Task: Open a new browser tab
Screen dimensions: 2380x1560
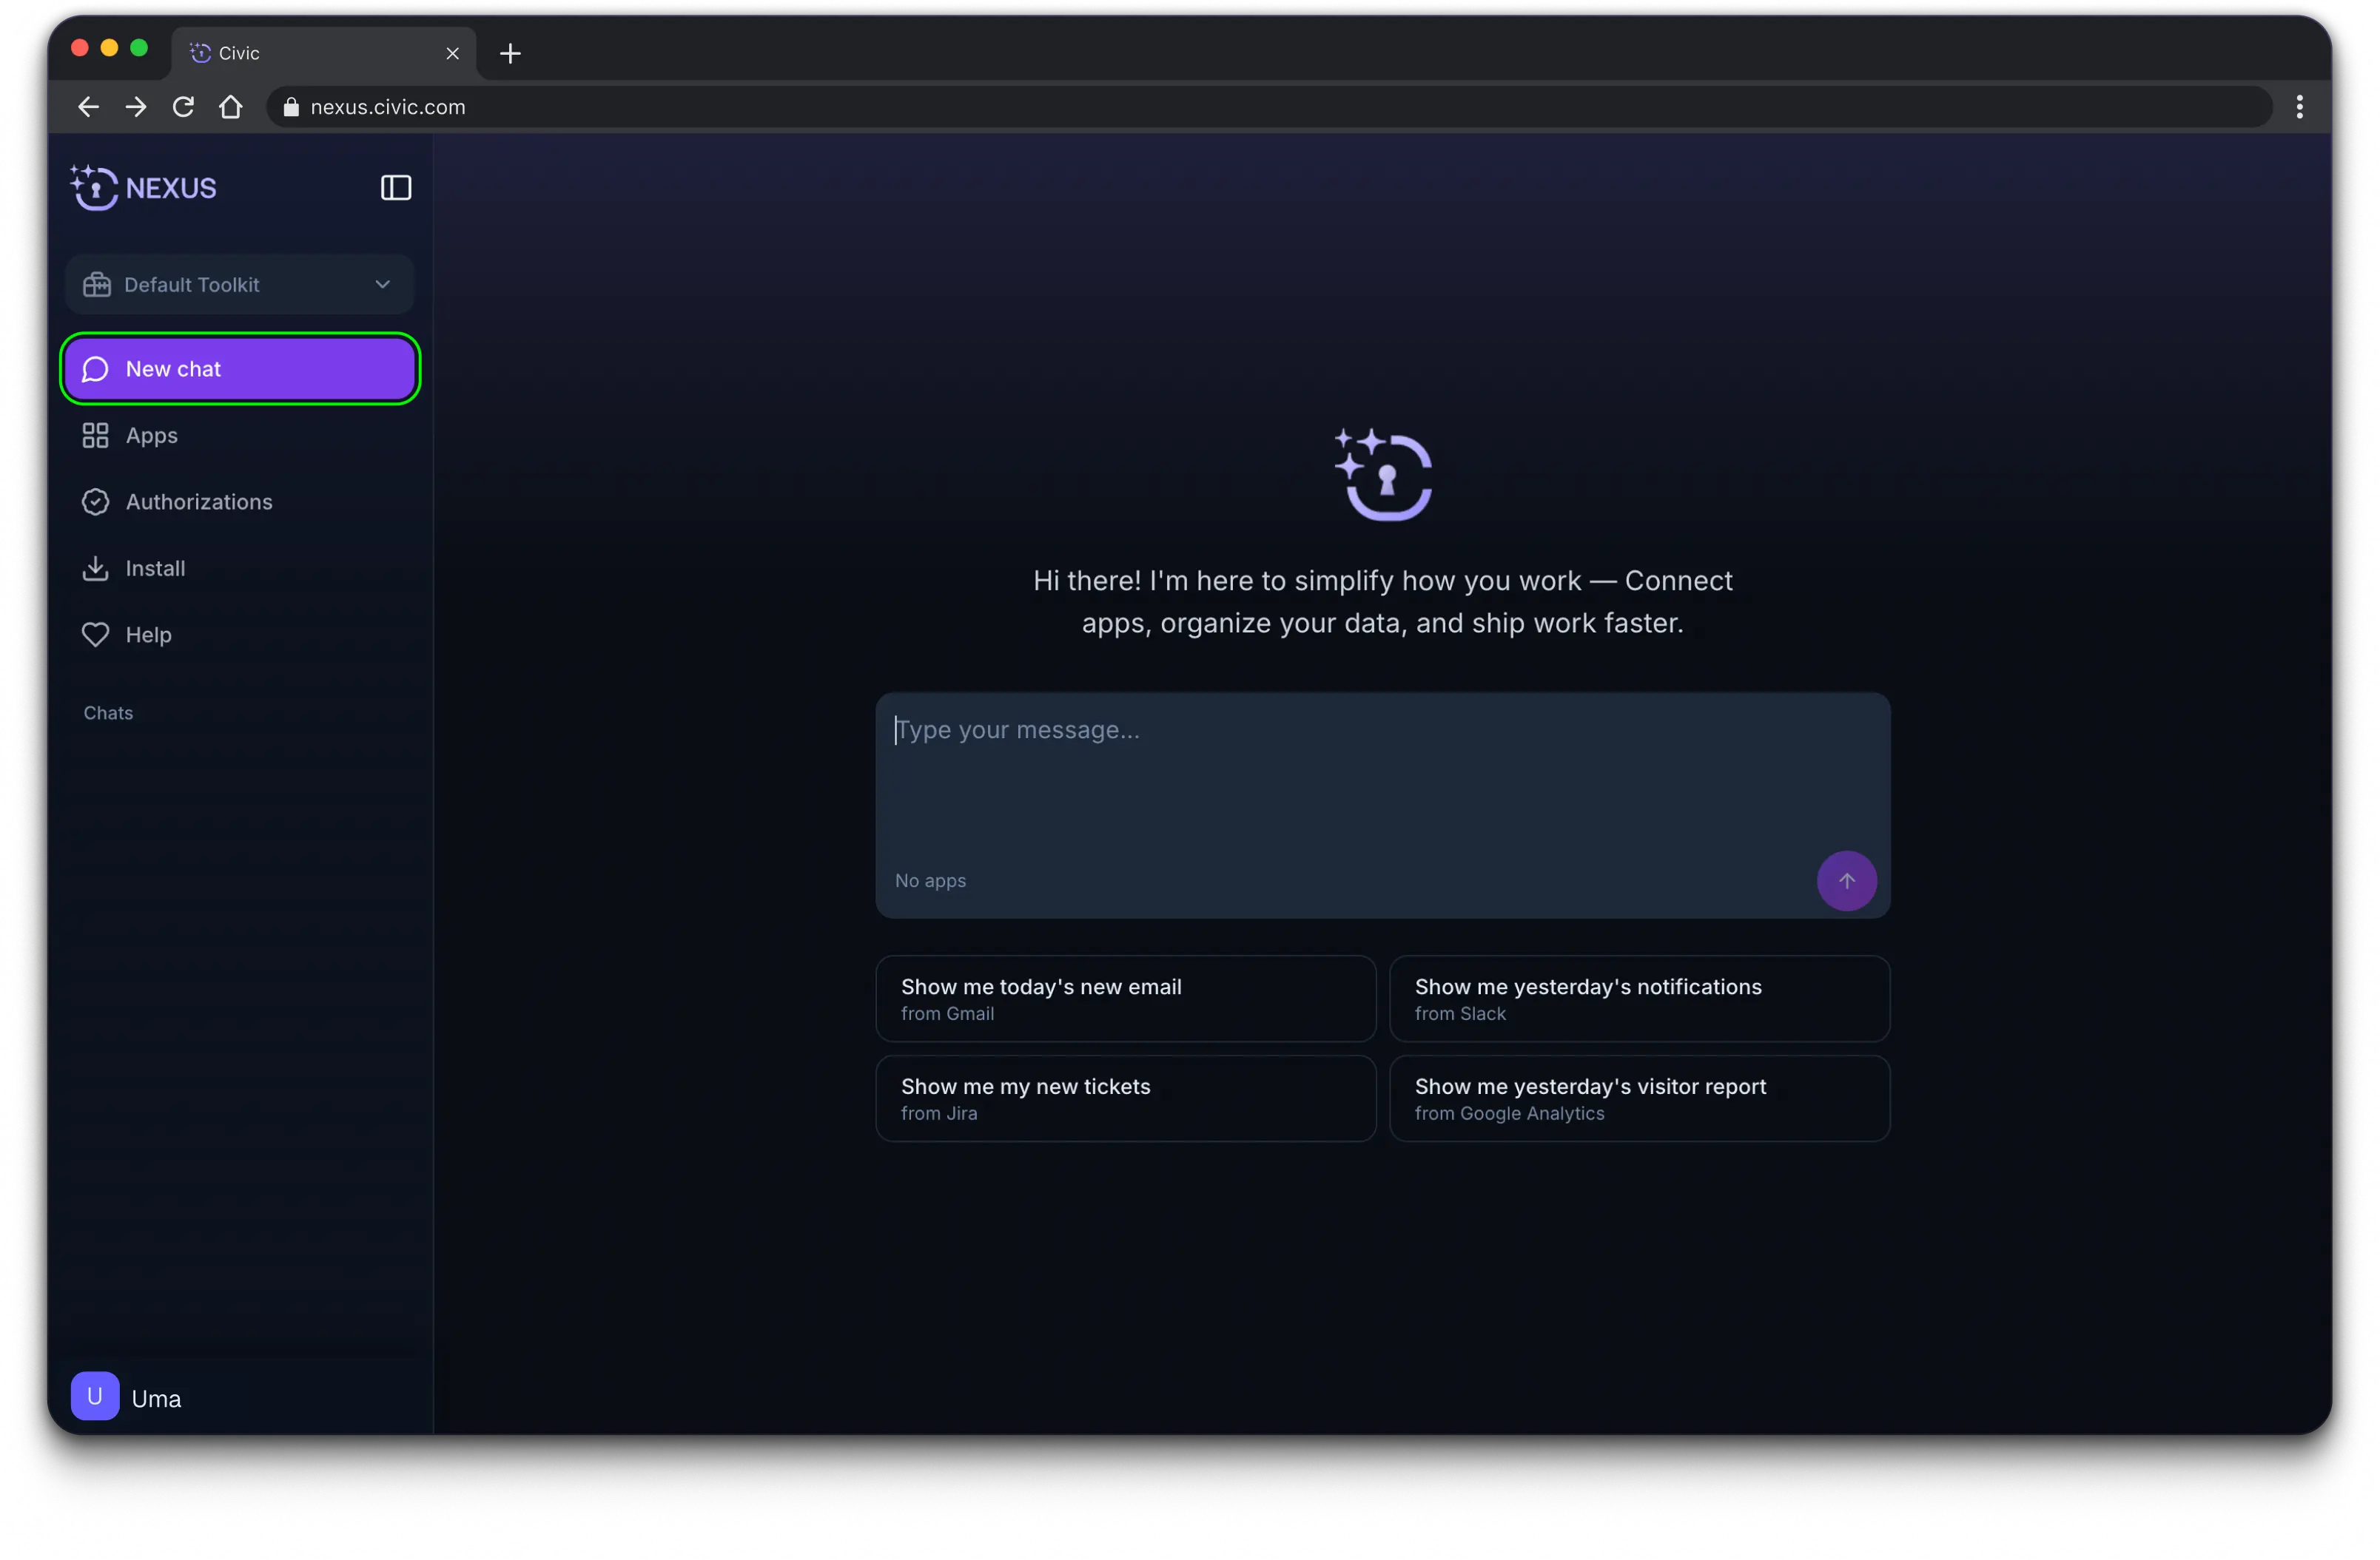Action: 510,53
